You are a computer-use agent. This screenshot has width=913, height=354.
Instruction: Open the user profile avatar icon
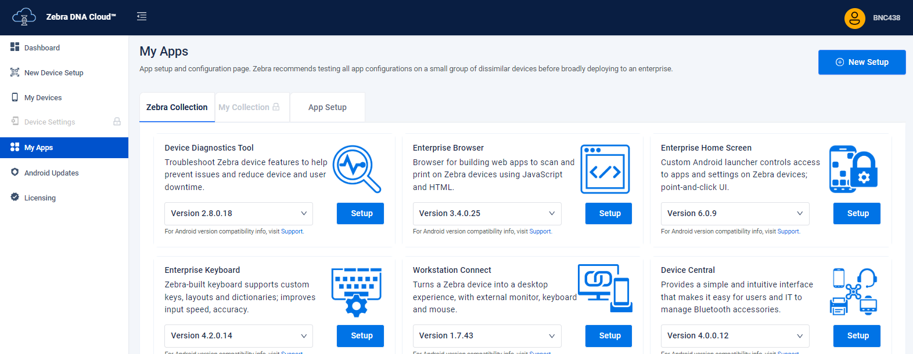tap(854, 18)
